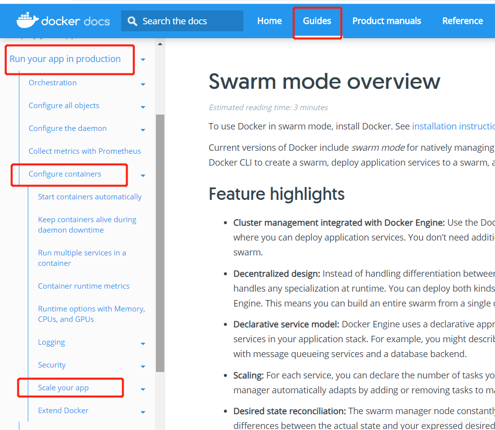Image resolution: width=495 pixels, height=430 pixels.
Task: Click the Scaling: bullet label
Action: tap(248, 375)
